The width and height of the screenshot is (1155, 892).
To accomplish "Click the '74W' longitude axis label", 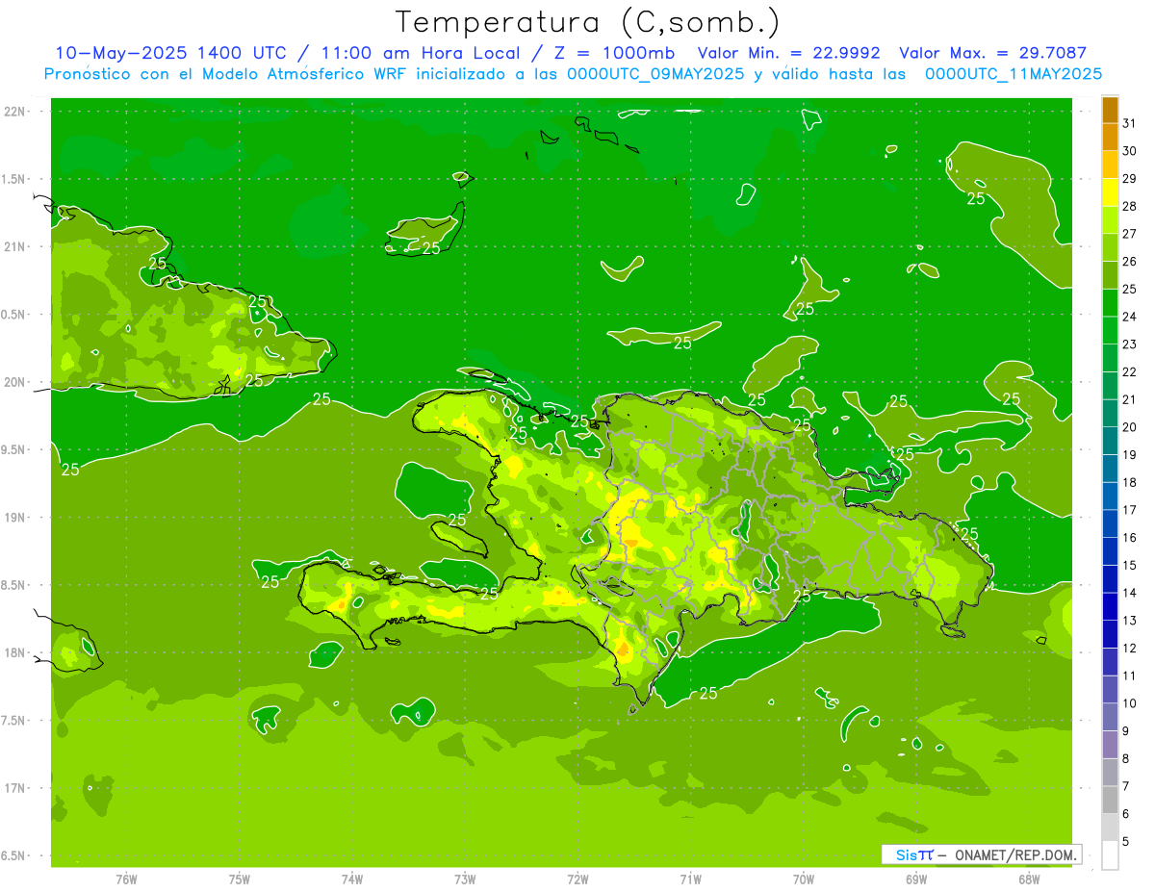I will [352, 879].
